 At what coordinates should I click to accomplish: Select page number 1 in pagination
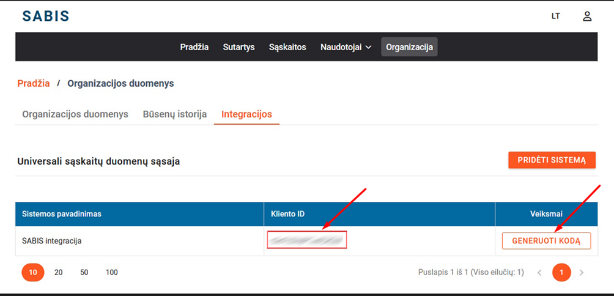coord(561,273)
